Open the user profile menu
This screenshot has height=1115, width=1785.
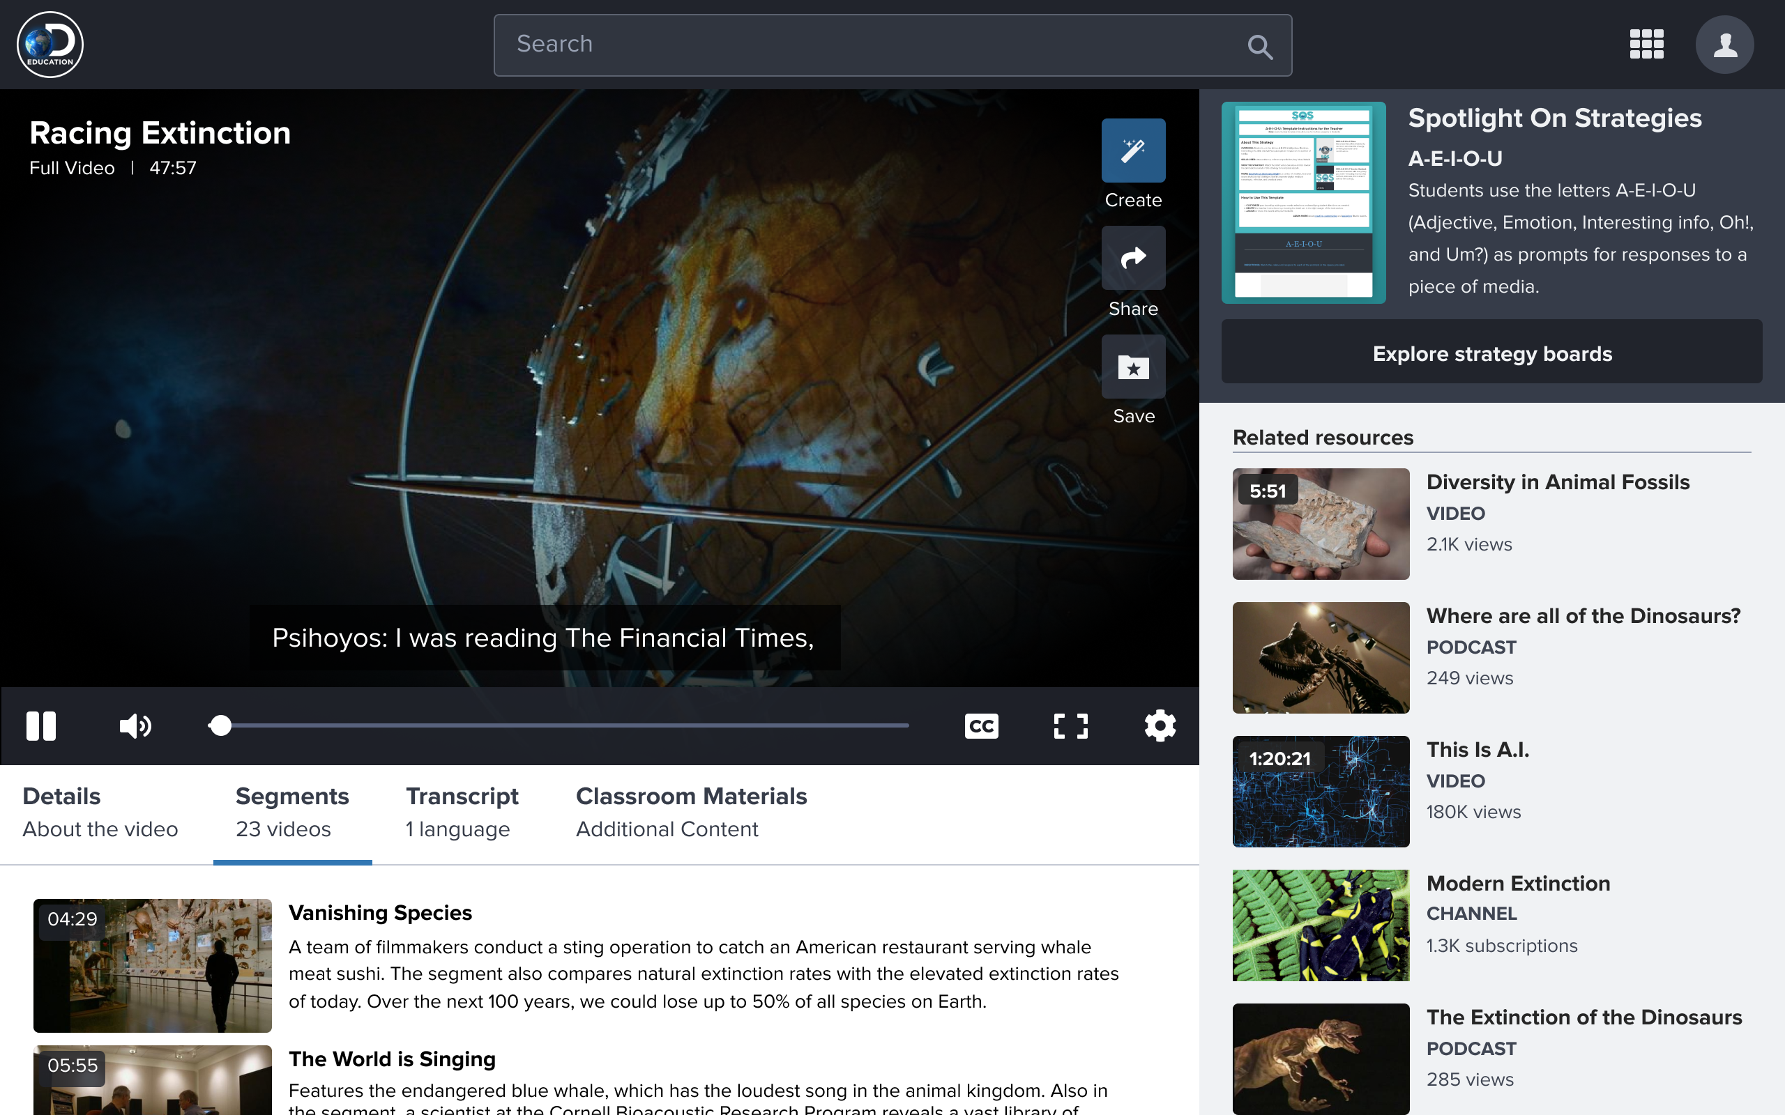point(1724,44)
